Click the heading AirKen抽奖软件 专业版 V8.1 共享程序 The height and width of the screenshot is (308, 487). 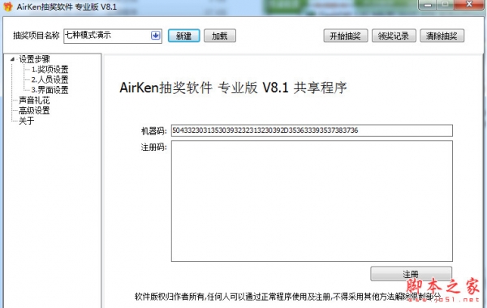233,88
